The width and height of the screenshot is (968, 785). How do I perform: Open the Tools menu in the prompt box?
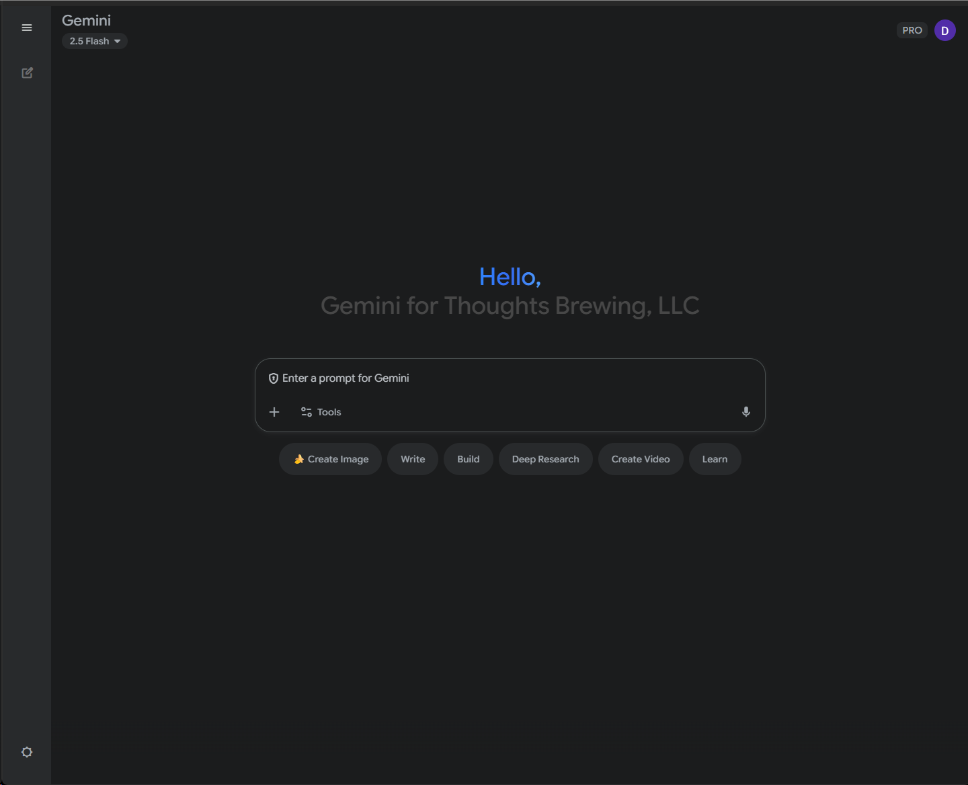(321, 412)
